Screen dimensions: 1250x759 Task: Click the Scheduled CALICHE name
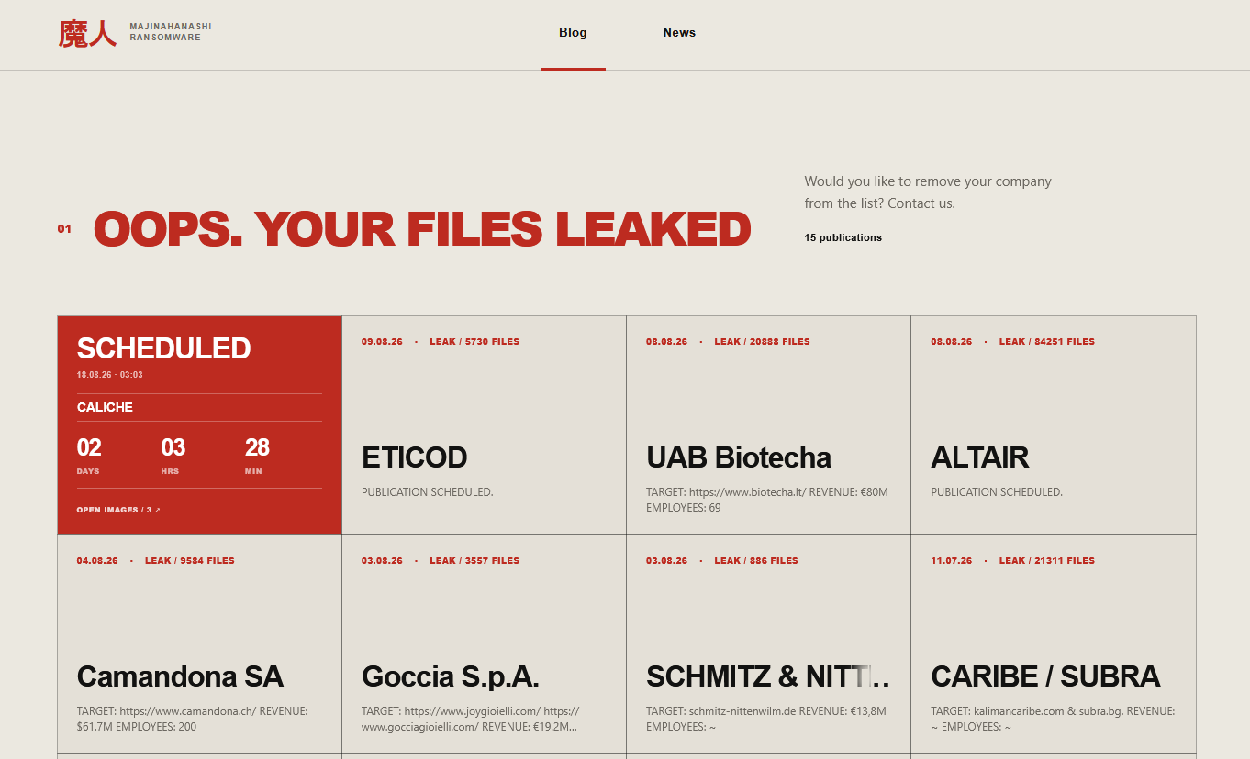[105, 407]
